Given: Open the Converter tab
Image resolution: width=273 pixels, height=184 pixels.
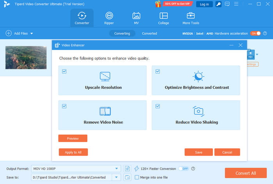Looking at the screenshot, I should tap(82, 18).
